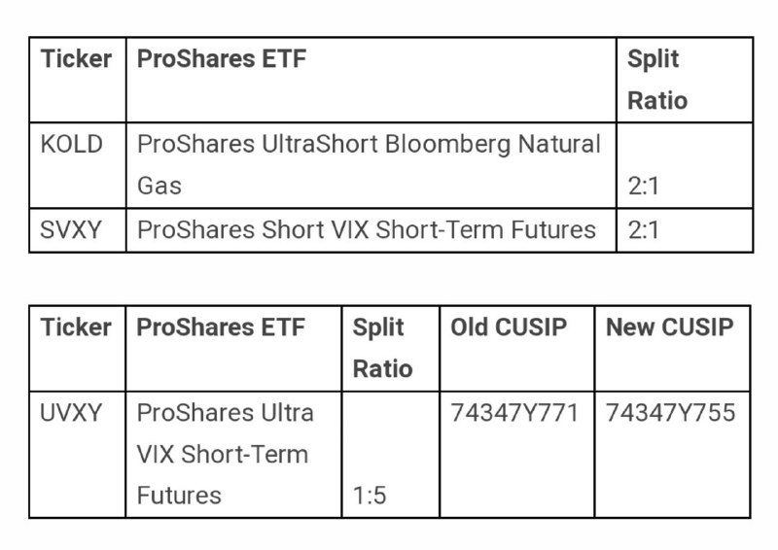
Task: Click the KOLD 2:1 split ratio
Action: coord(644,187)
